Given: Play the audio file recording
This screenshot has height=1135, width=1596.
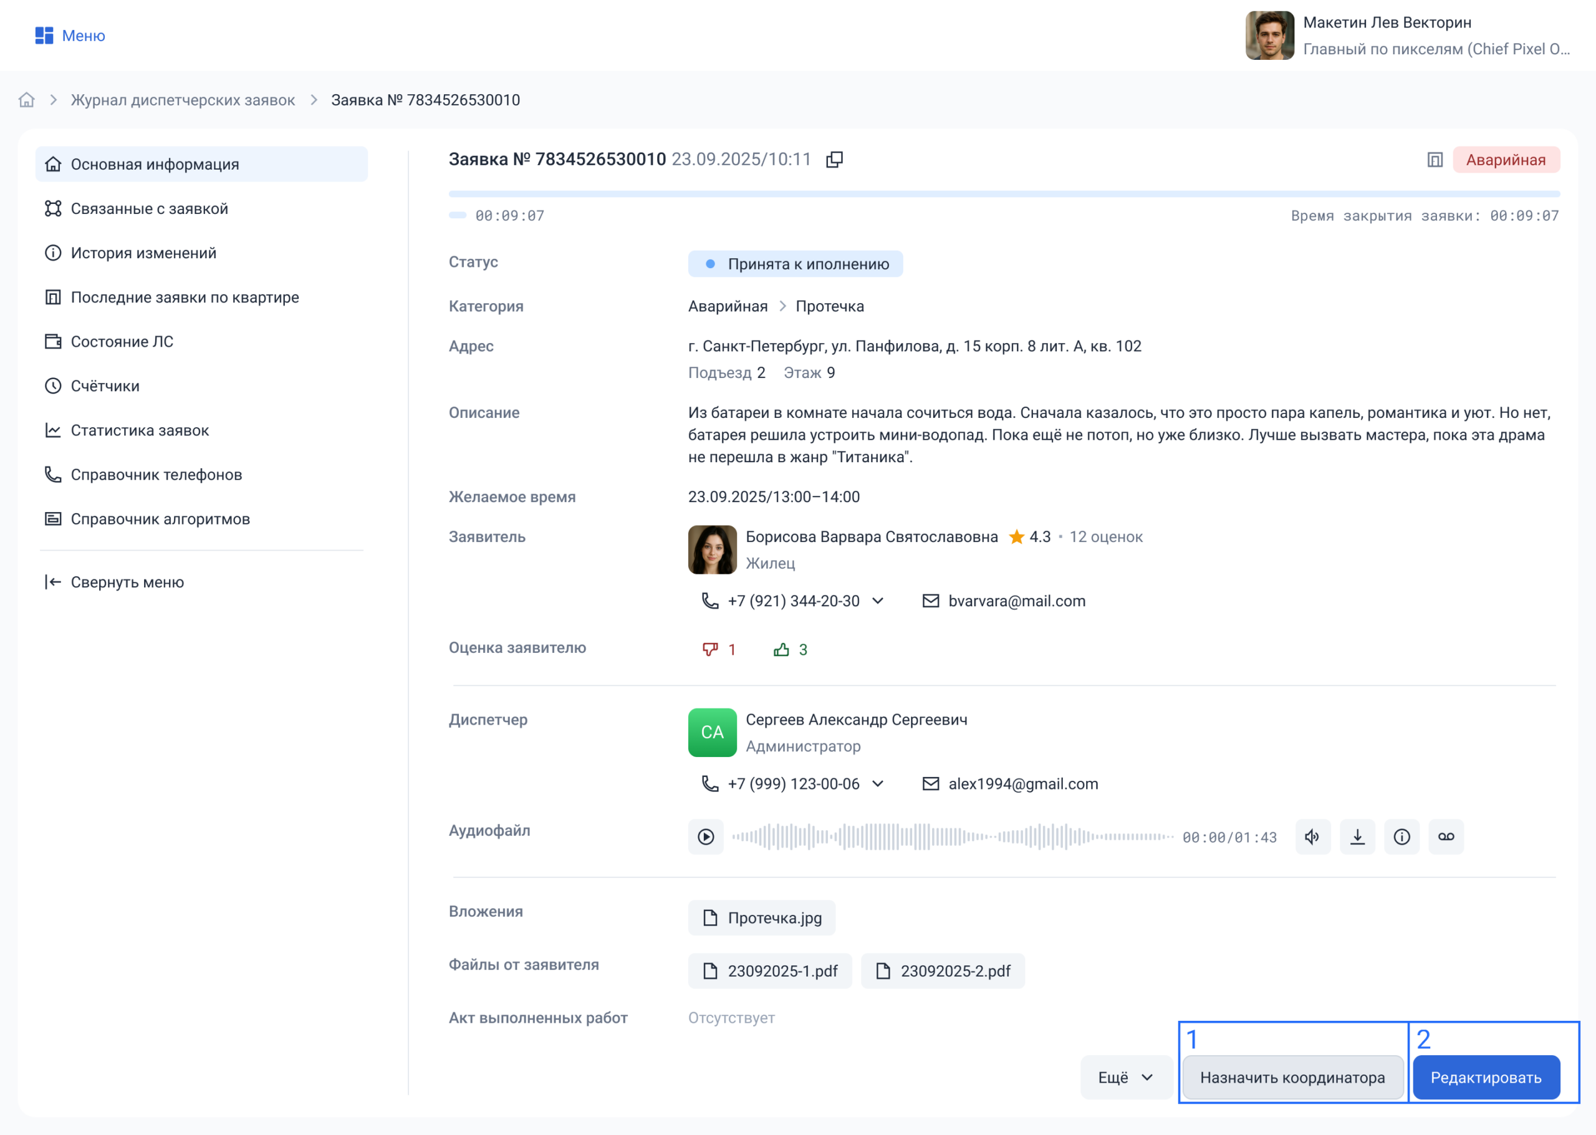Looking at the screenshot, I should click(x=706, y=836).
